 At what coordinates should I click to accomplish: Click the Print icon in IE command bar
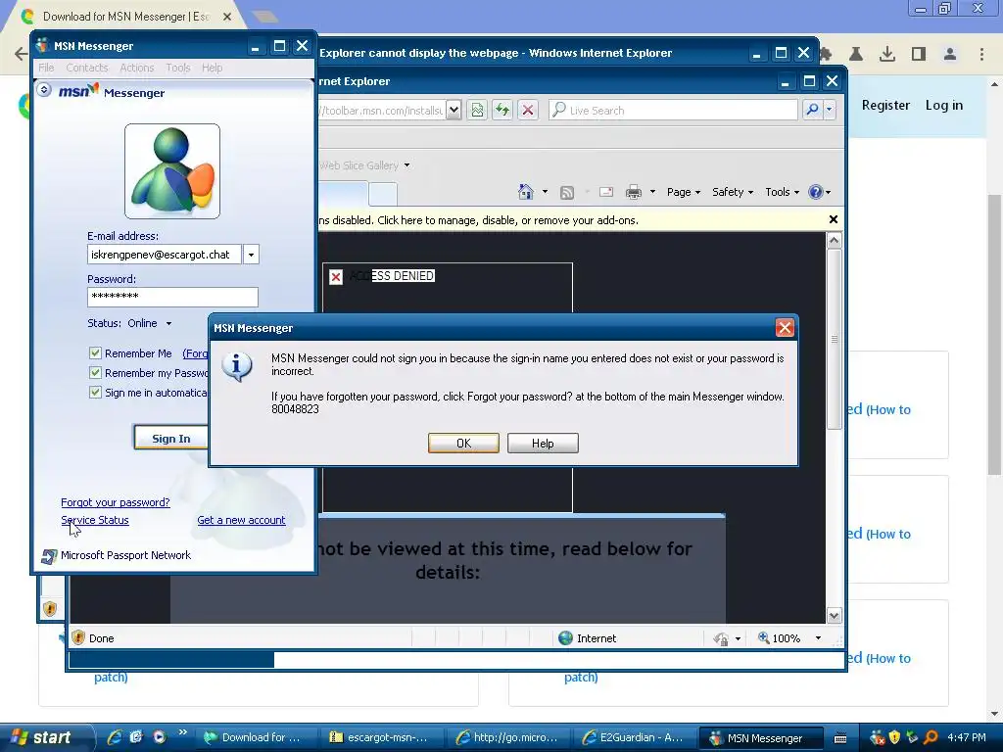coord(634,192)
